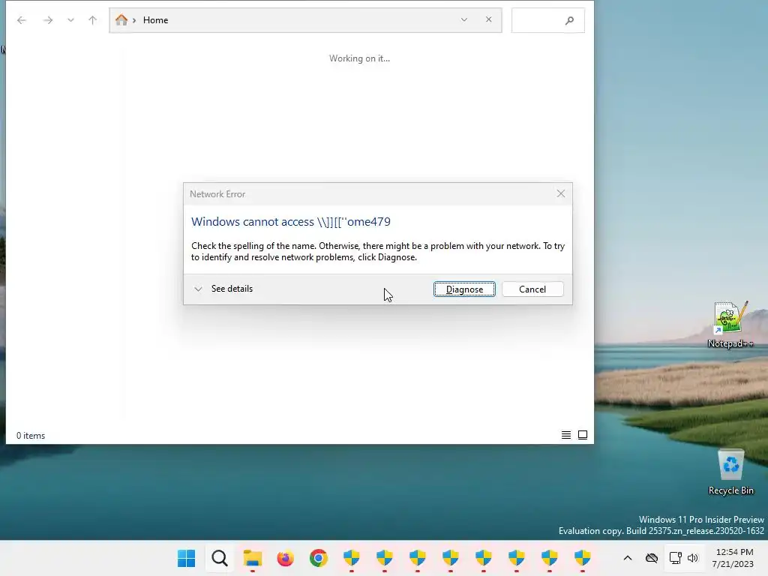Image resolution: width=768 pixels, height=576 pixels.
Task: Open volume control tray icon
Action: point(693,558)
